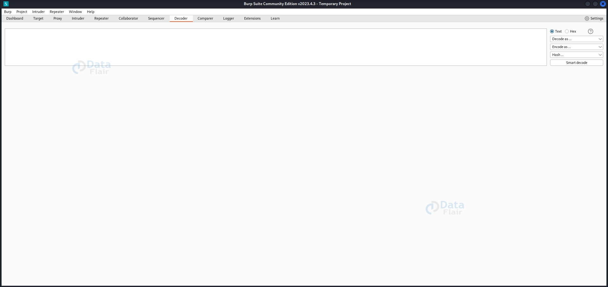Maximize the Burp Suite window

point(595,4)
